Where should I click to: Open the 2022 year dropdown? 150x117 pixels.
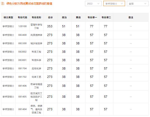pos(93,4)
